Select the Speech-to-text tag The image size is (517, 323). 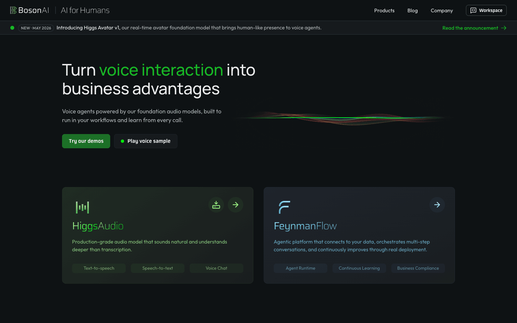158,268
